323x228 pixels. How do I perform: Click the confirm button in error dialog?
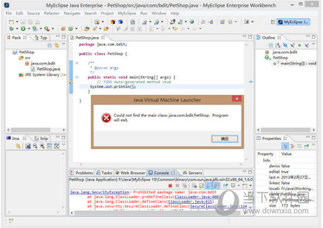[225, 139]
